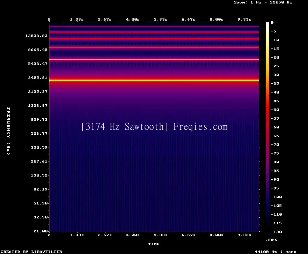Select the 82.19 frequency label
Viewport: 308px width, 254px height.
point(41,189)
